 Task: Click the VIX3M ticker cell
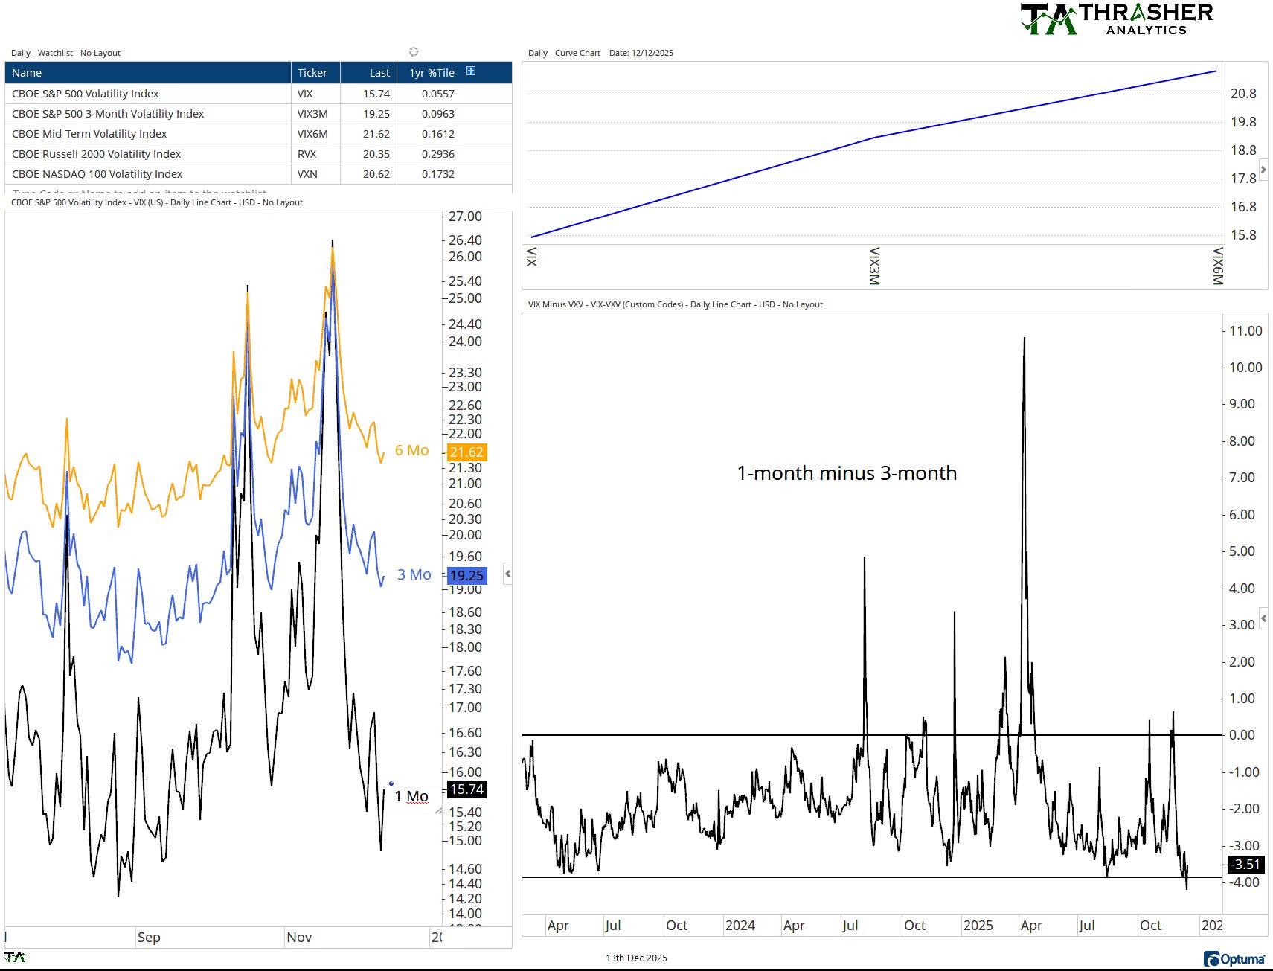pos(315,114)
